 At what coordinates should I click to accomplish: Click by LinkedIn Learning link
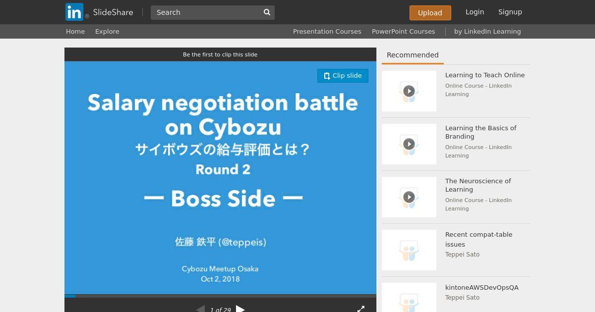click(487, 31)
